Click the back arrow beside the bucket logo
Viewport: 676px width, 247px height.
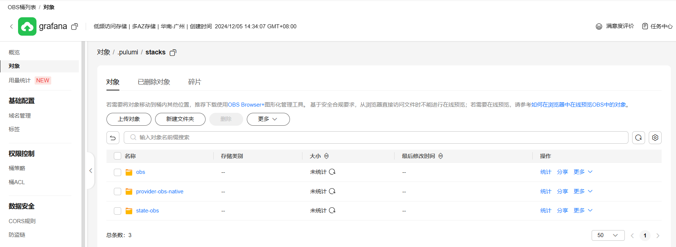[x=11, y=26]
